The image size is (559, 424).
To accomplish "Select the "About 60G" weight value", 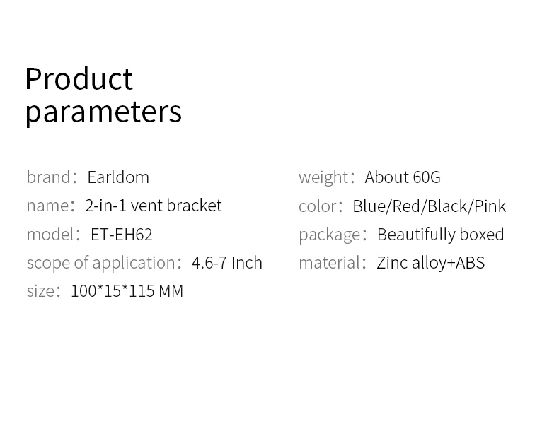I will point(402,177).
